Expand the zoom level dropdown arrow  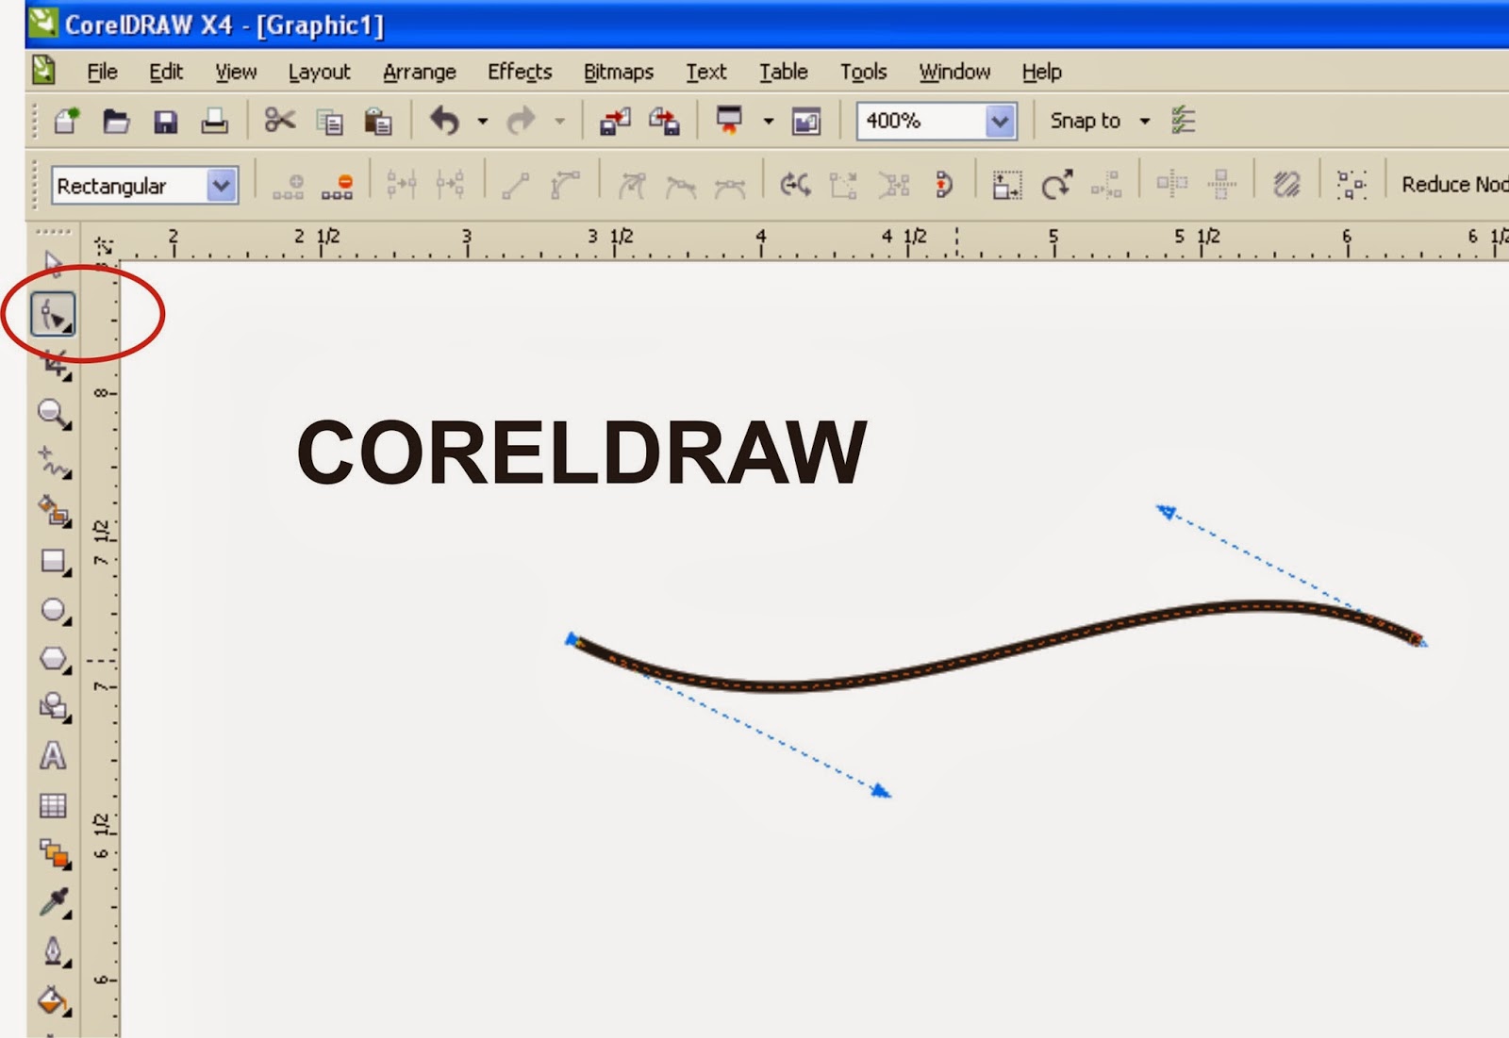coord(1000,121)
